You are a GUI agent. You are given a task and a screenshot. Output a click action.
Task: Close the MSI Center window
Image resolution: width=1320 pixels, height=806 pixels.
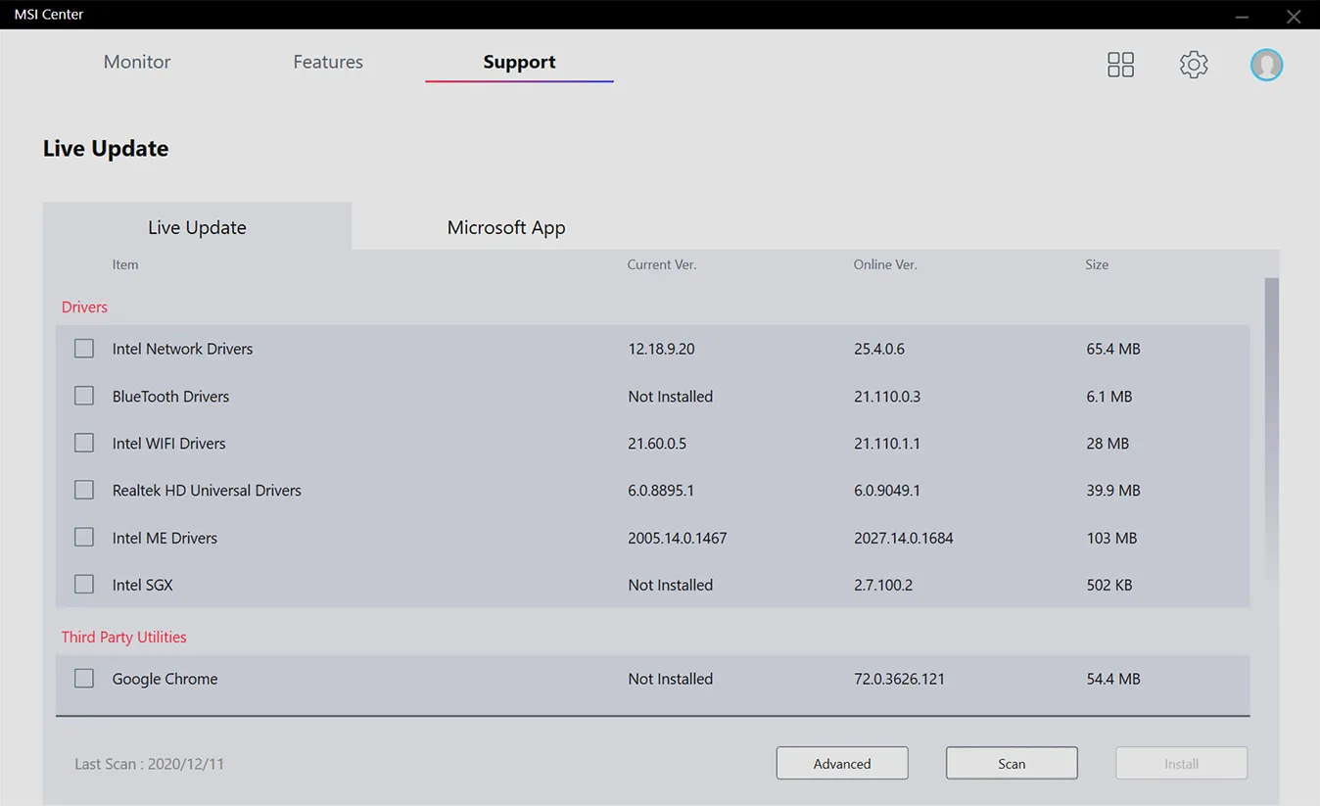pos(1293,16)
